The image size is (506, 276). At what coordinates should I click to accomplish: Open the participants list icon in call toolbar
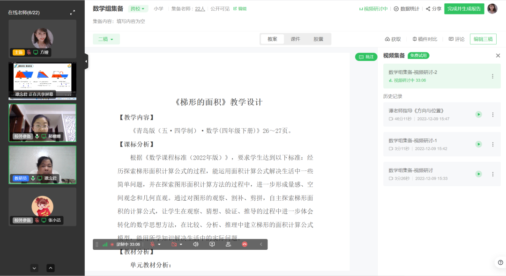228,244
